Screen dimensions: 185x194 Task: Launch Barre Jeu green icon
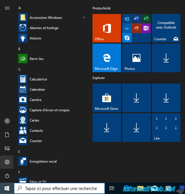pos(23,58)
